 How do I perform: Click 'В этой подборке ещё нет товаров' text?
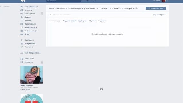point(108,34)
